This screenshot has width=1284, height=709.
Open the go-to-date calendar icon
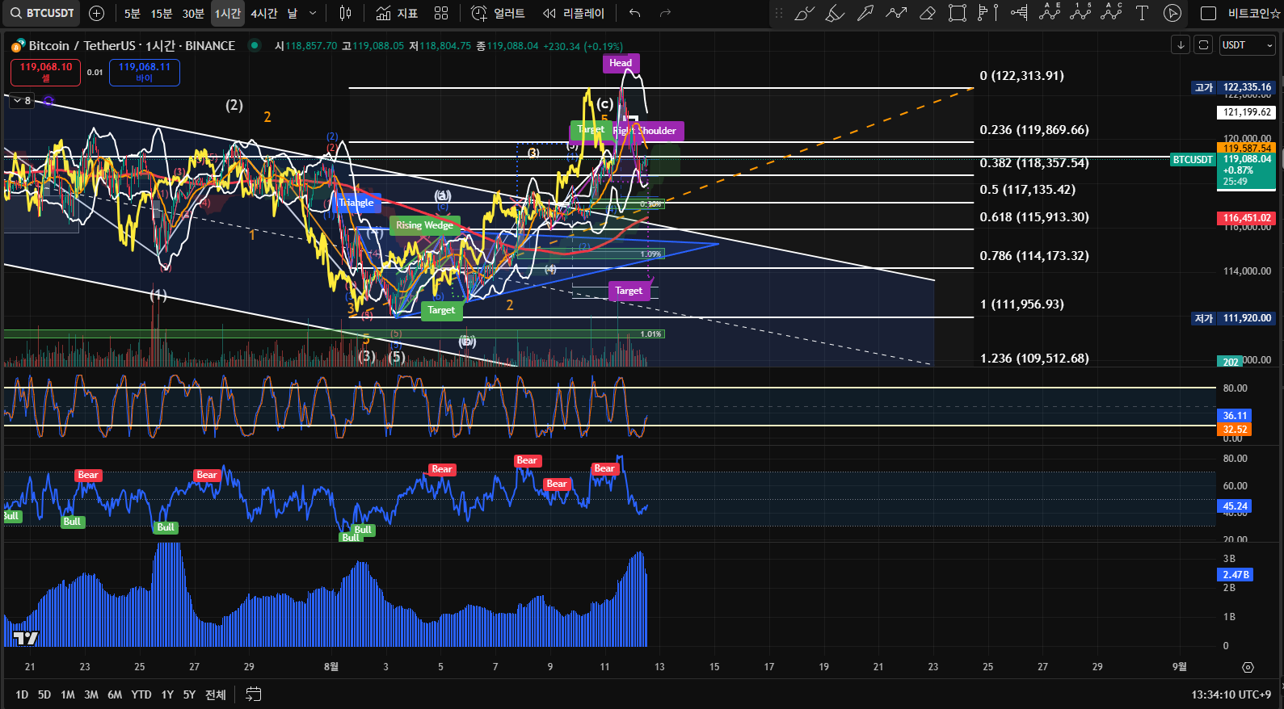[x=253, y=694]
